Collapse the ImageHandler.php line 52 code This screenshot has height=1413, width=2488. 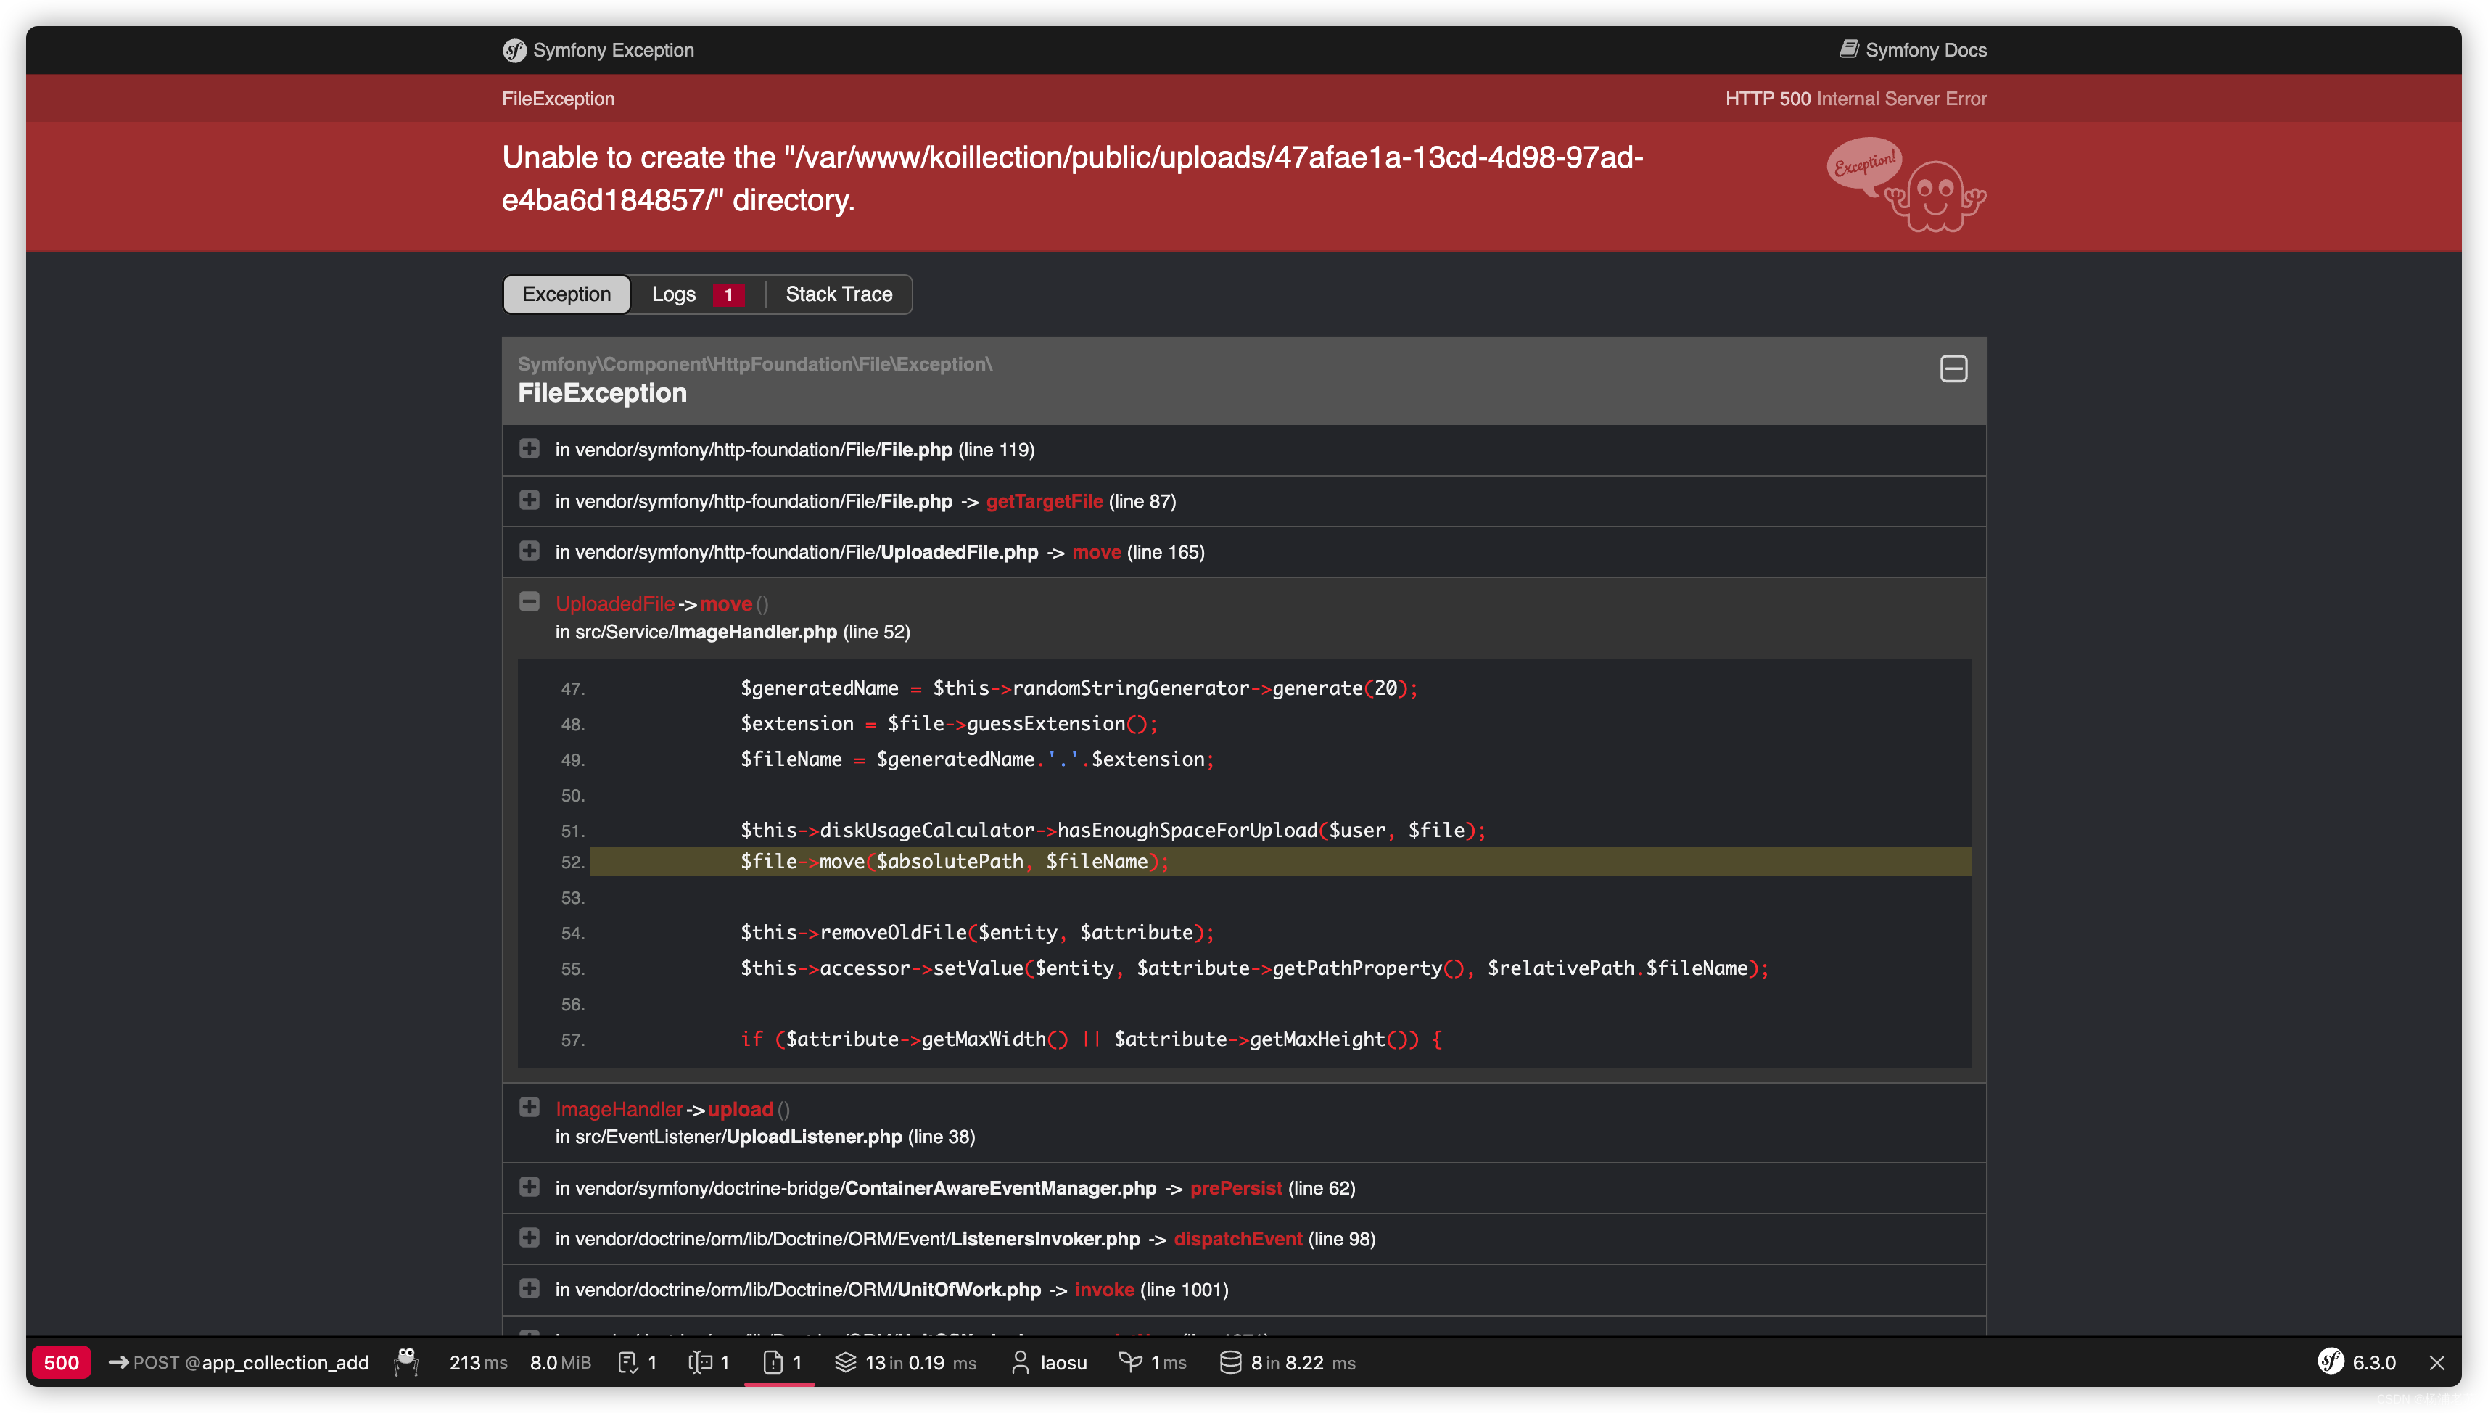[x=529, y=602]
